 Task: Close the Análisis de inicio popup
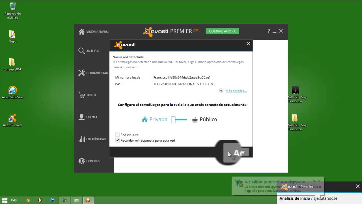[x=358, y=186]
